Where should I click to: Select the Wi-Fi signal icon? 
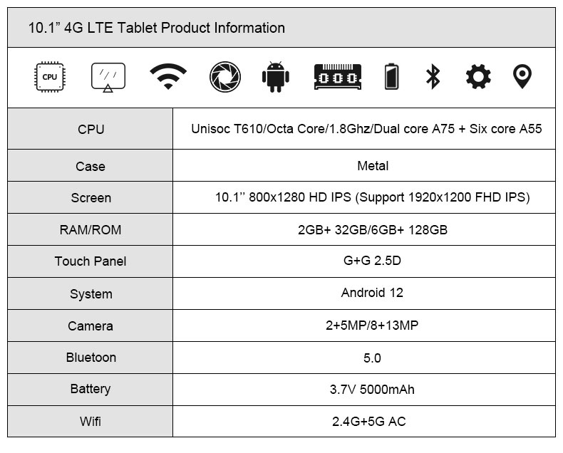(x=168, y=76)
